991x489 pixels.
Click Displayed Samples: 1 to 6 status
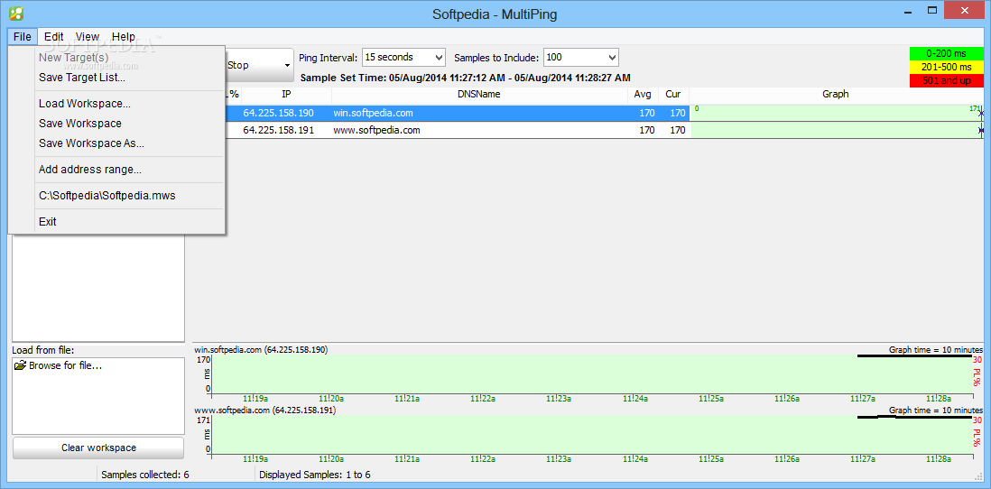click(315, 475)
